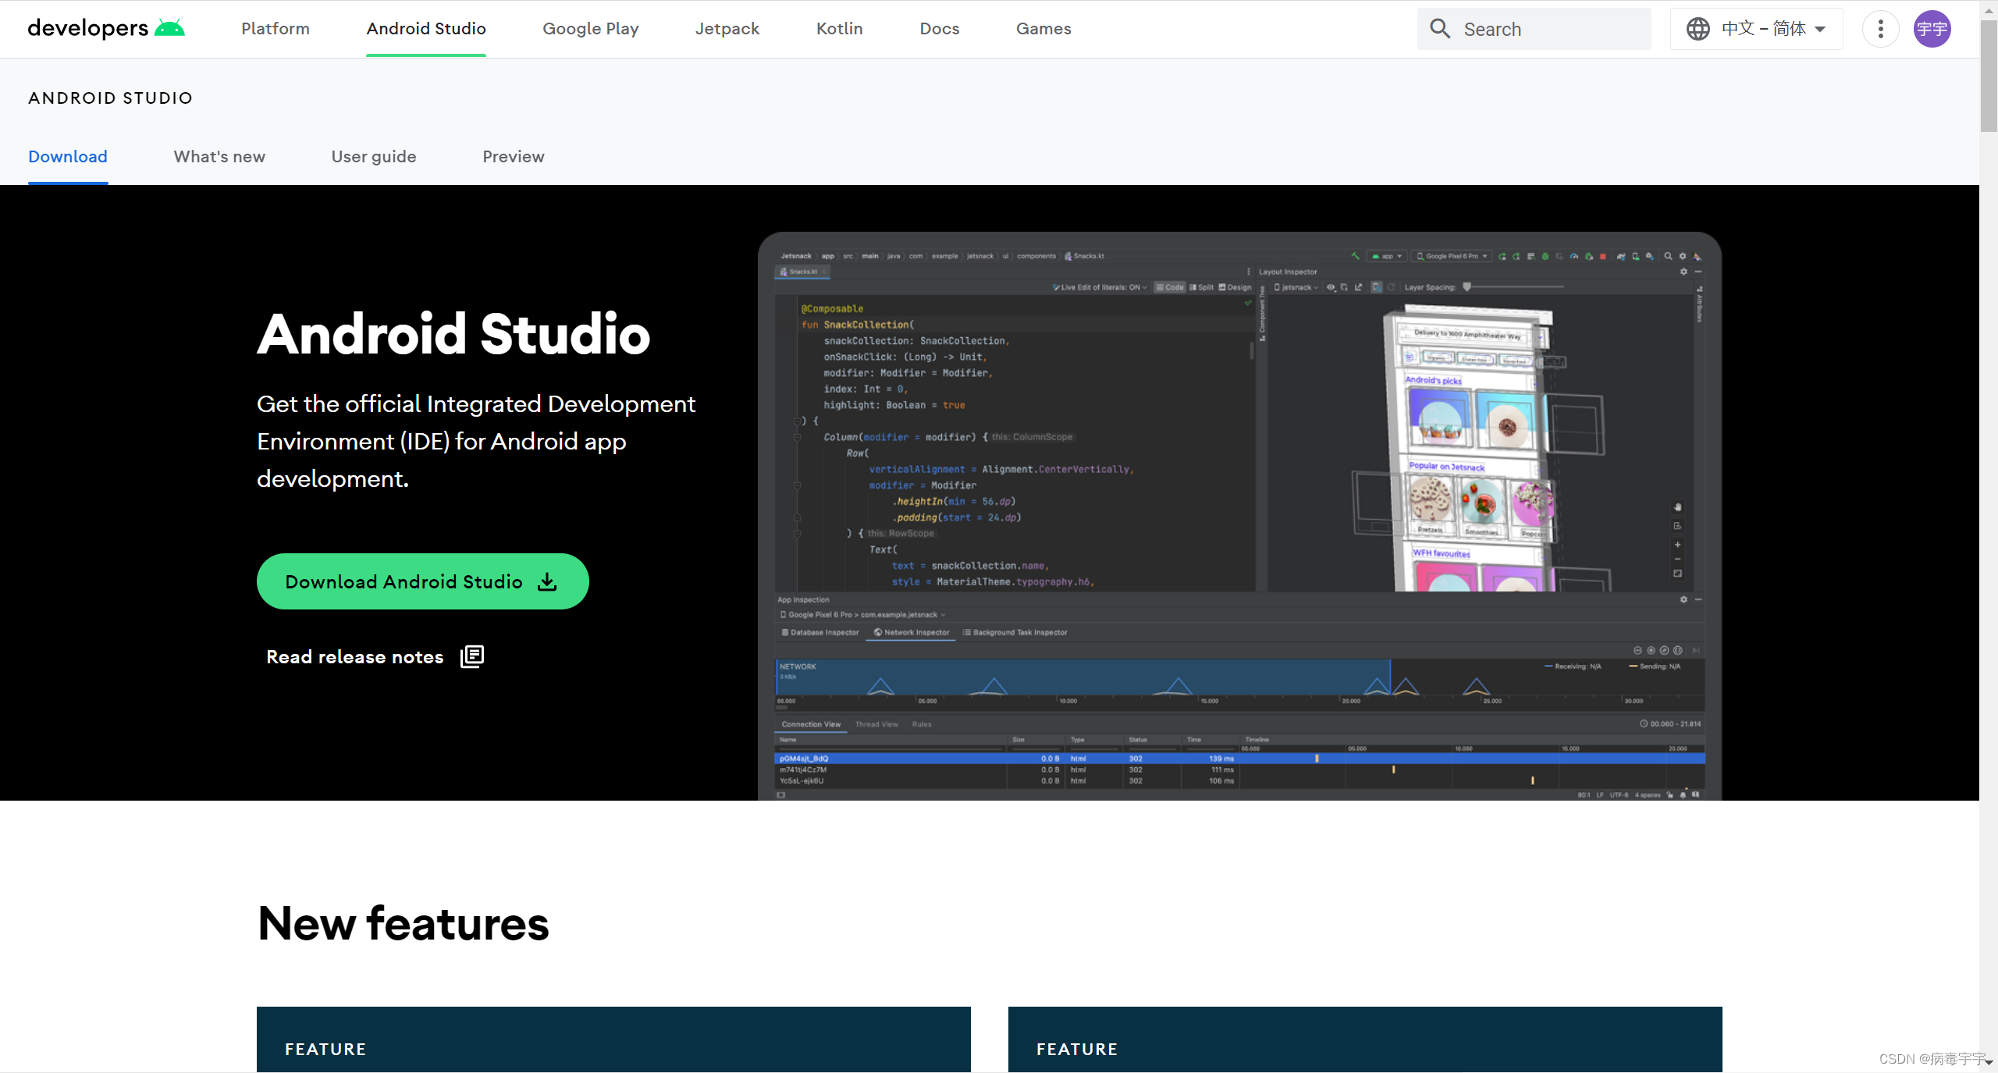The width and height of the screenshot is (1998, 1073).
Task: Open the Platform navigation menu
Action: pyautogui.click(x=276, y=29)
